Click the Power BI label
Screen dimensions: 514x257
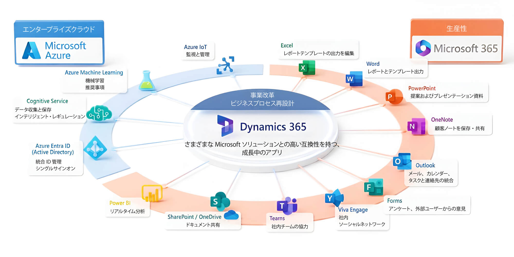pyautogui.click(x=120, y=203)
